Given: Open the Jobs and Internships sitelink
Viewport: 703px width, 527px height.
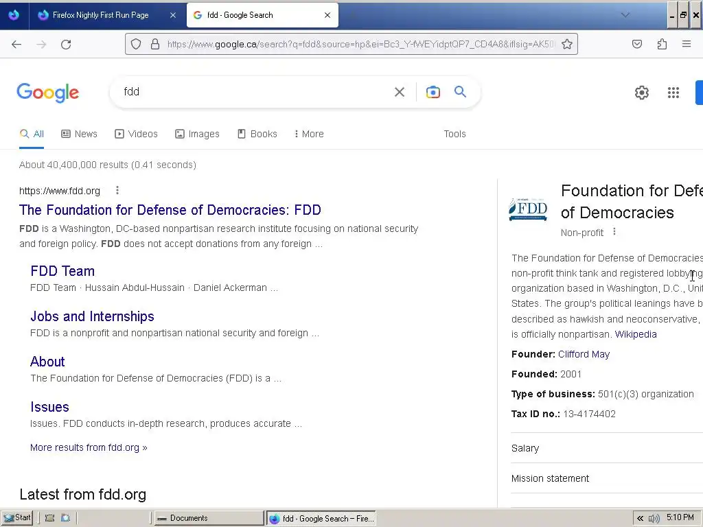Looking at the screenshot, I should click(92, 316).
